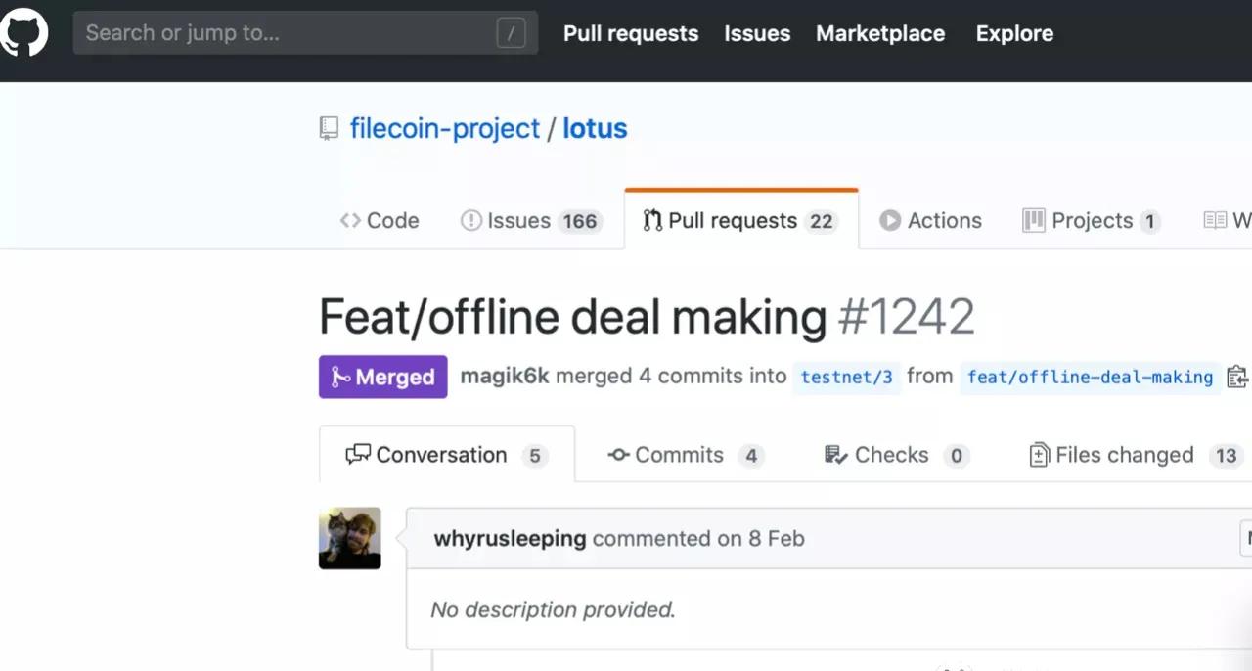The height and width of the screenshot is (671, 1252).
Task: Click the GitHub octocat logo
Action: pyautogui.click(x=26, y=32)
